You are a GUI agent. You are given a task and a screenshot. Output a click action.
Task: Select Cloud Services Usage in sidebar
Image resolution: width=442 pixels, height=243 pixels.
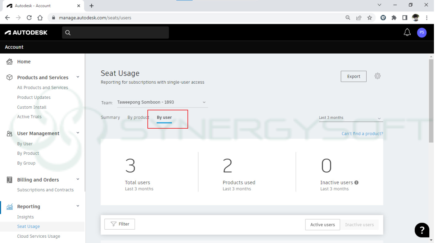38,236
